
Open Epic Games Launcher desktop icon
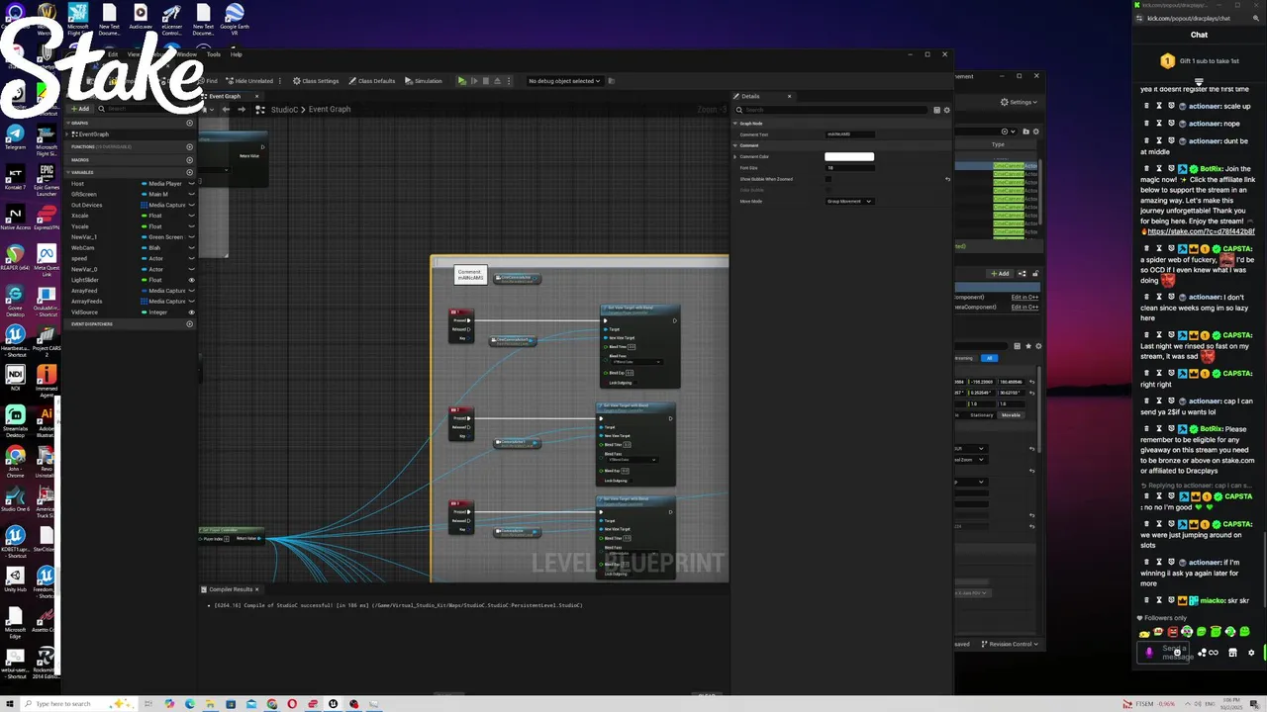(46, 180)
